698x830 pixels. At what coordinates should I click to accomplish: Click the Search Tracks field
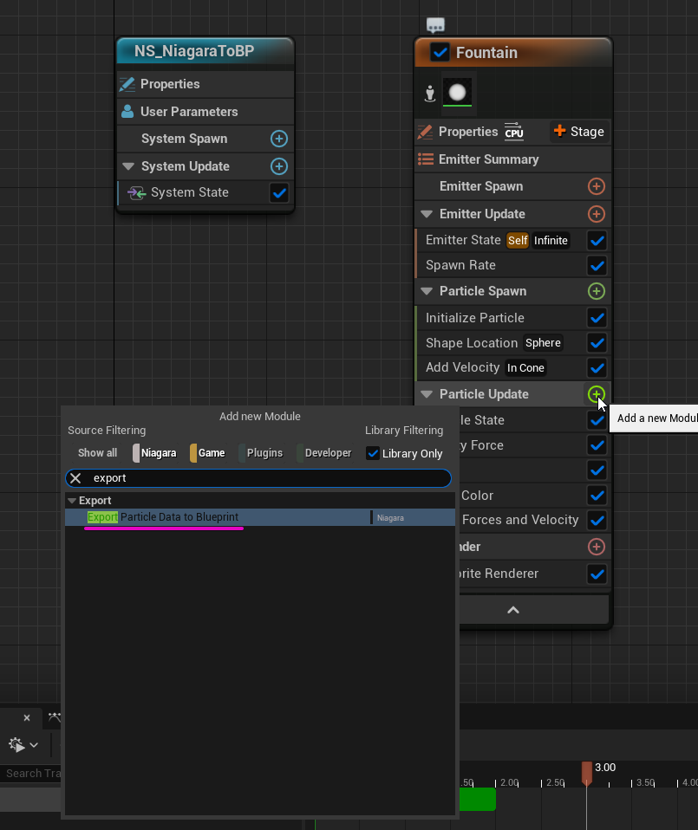30,774
